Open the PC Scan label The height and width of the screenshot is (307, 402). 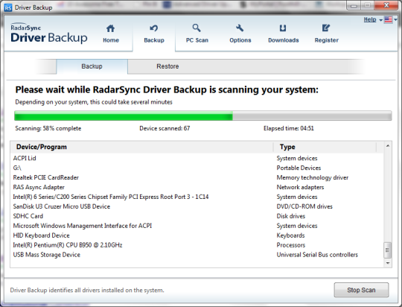(x=197, y=40)
